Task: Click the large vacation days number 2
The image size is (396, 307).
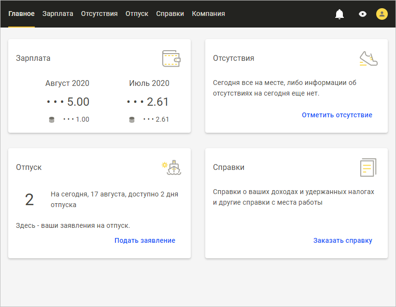Action: [29, 200]
